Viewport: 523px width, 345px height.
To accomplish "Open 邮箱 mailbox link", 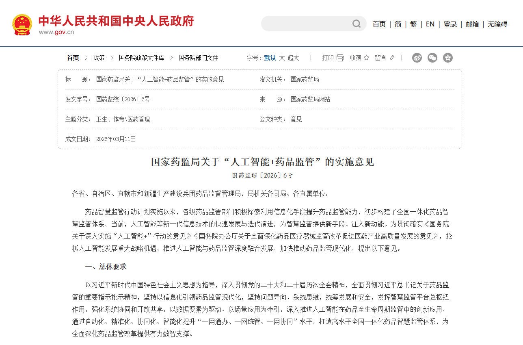I will [472, 24].
